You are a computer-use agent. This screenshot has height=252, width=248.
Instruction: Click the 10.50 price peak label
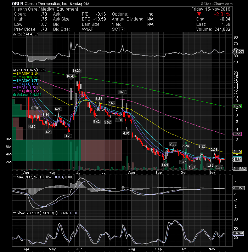122,92
